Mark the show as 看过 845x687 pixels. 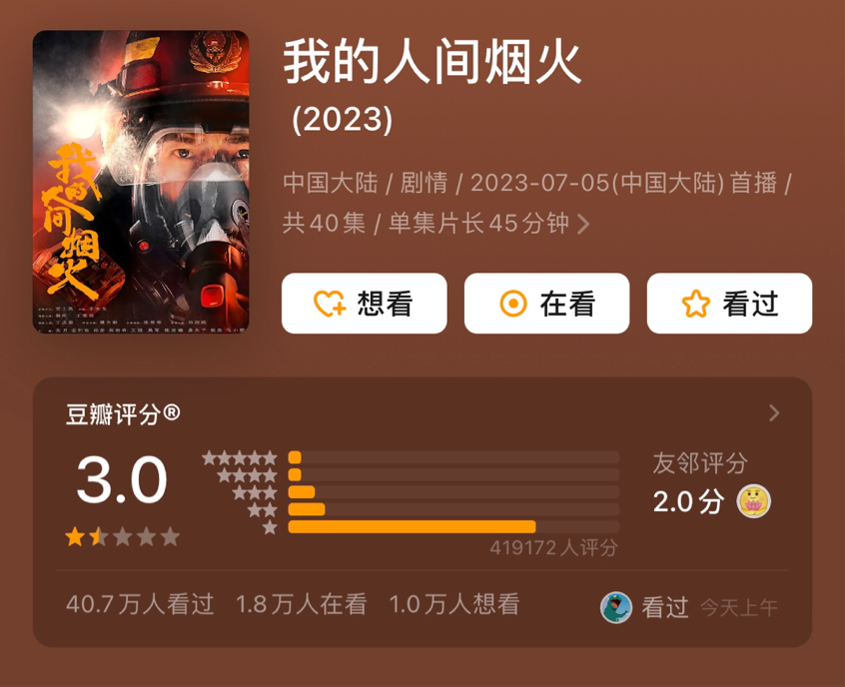pos(730,304)
